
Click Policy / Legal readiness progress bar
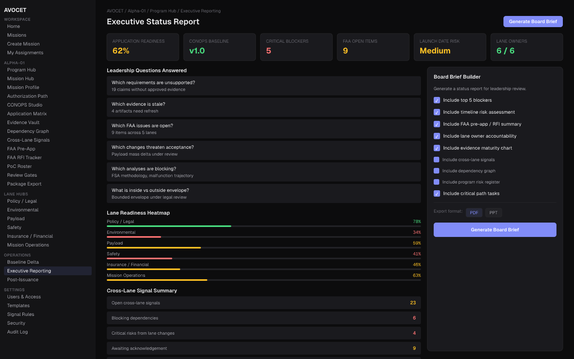pyautogui.click(x=264, y=226)
